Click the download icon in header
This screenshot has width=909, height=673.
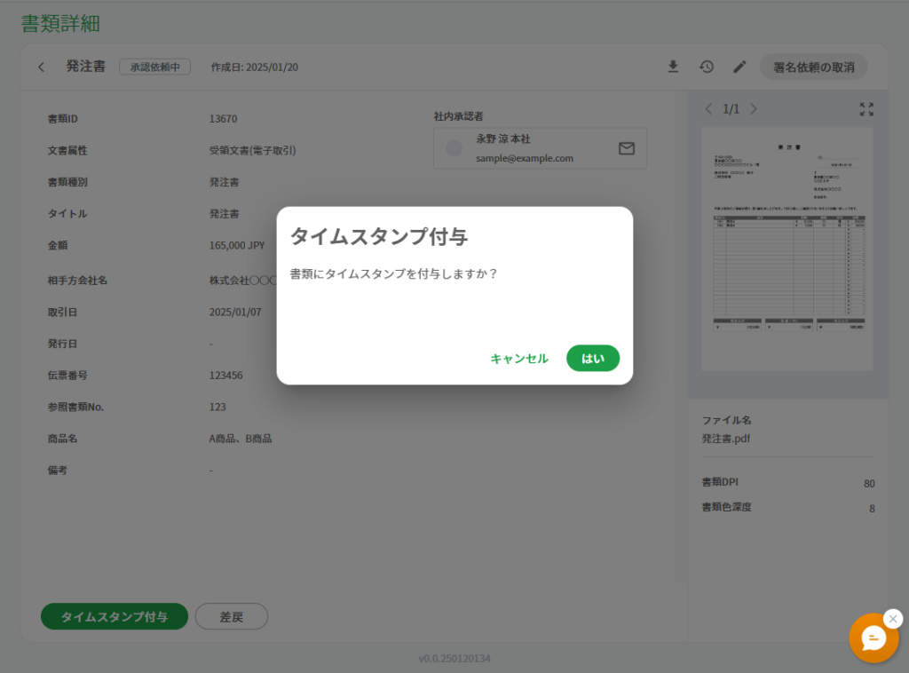pos(673,67)
